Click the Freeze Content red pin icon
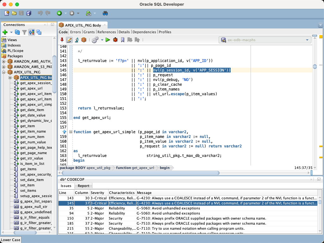The image size is (324, 243). tap(62, 40)
